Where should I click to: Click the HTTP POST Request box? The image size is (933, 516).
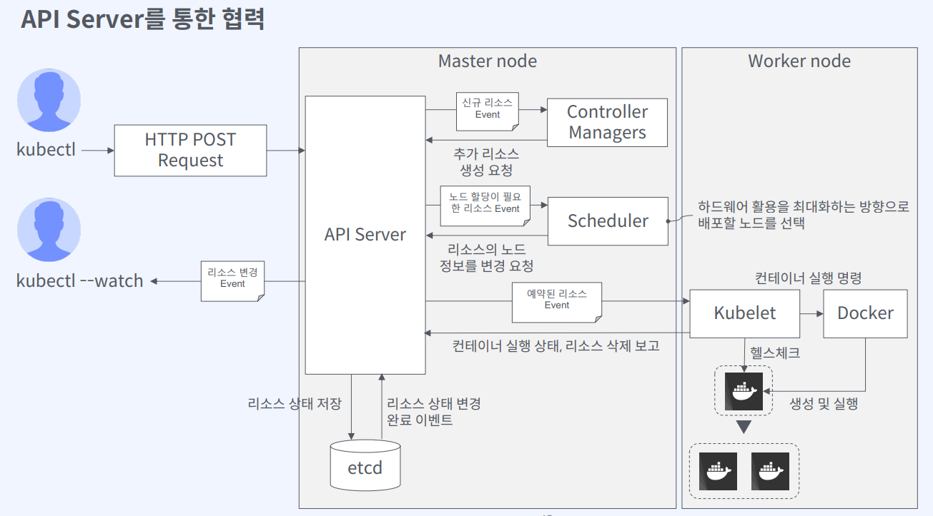(x=190, y=151)
